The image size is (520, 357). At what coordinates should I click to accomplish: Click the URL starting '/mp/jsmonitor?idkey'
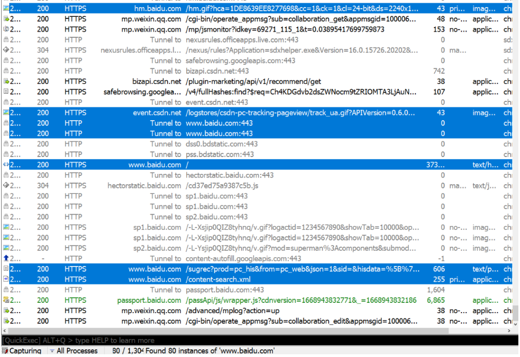click(x=285, y=29)
